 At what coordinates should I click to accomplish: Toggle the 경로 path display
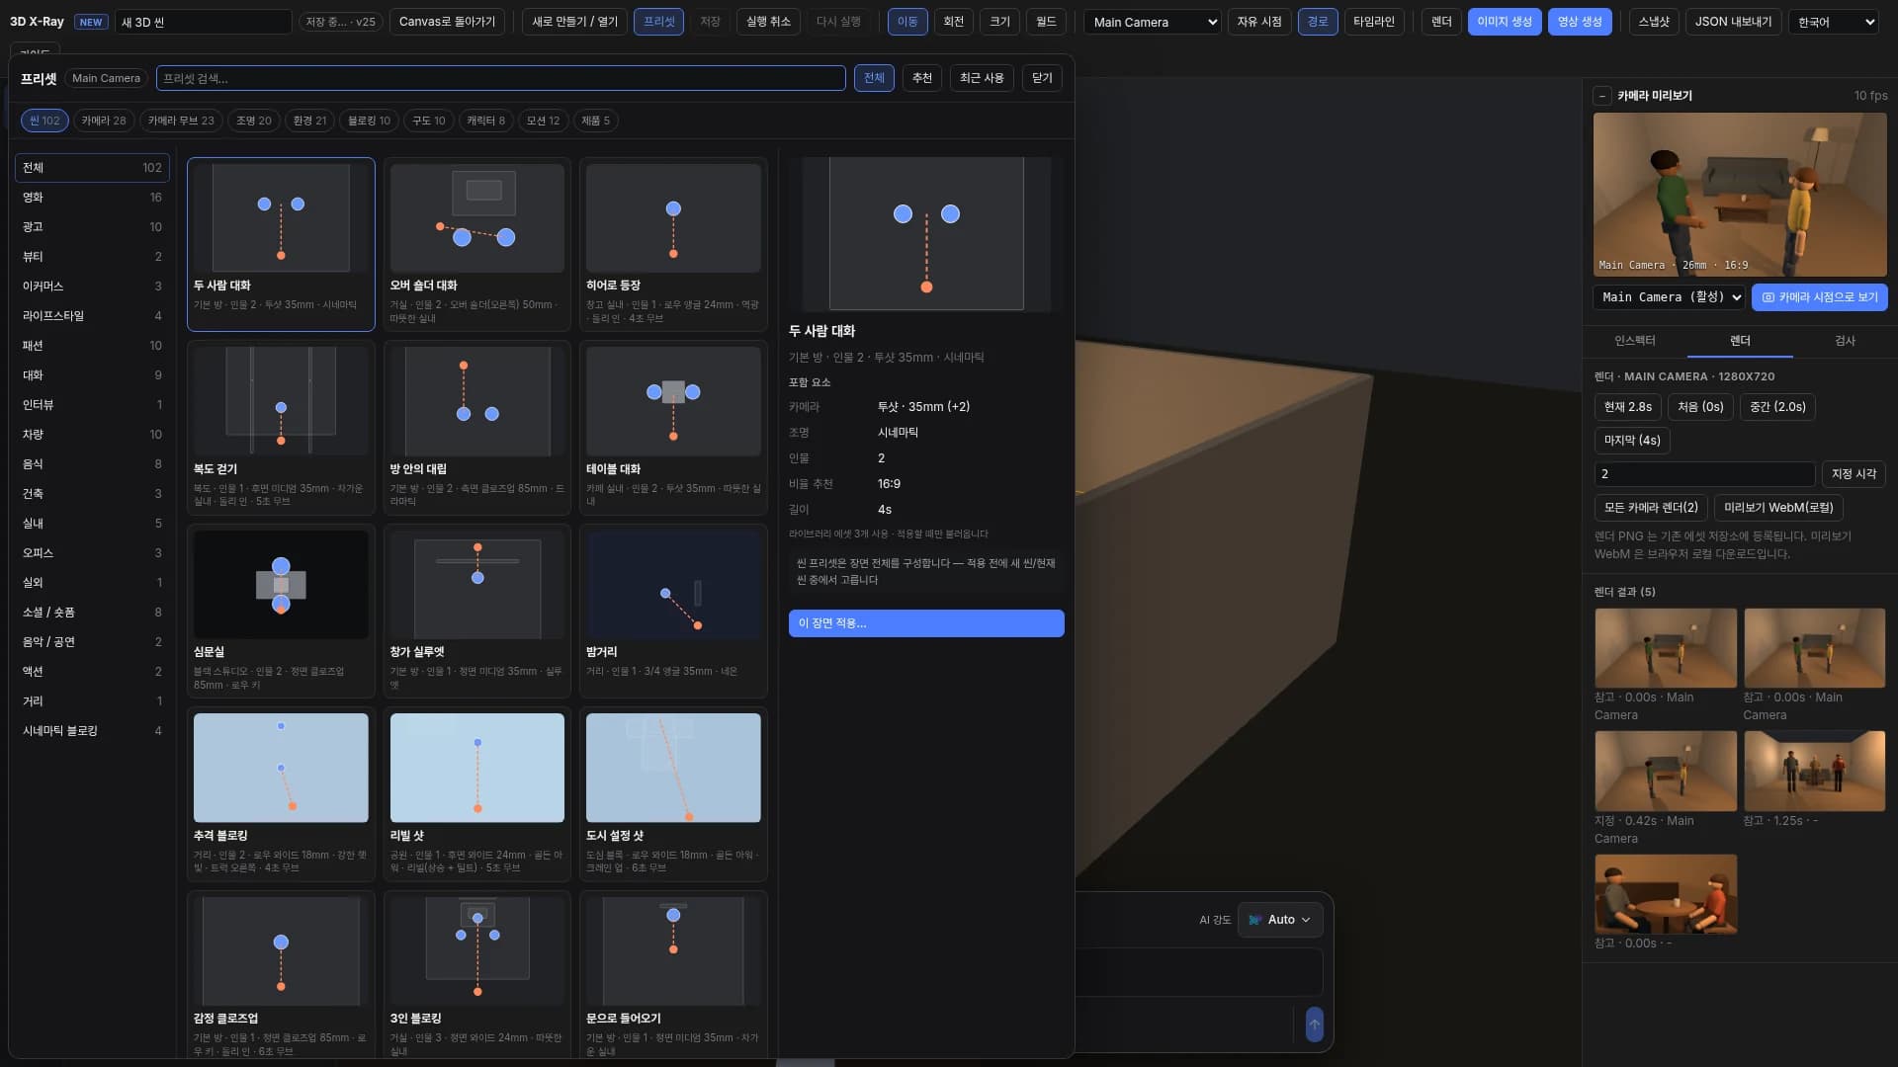click(x=1318, y=22)
